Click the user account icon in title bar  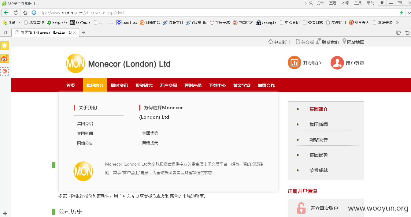[311, 3]
